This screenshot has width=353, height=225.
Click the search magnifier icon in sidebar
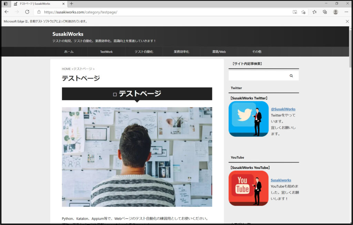click(291, 76)
